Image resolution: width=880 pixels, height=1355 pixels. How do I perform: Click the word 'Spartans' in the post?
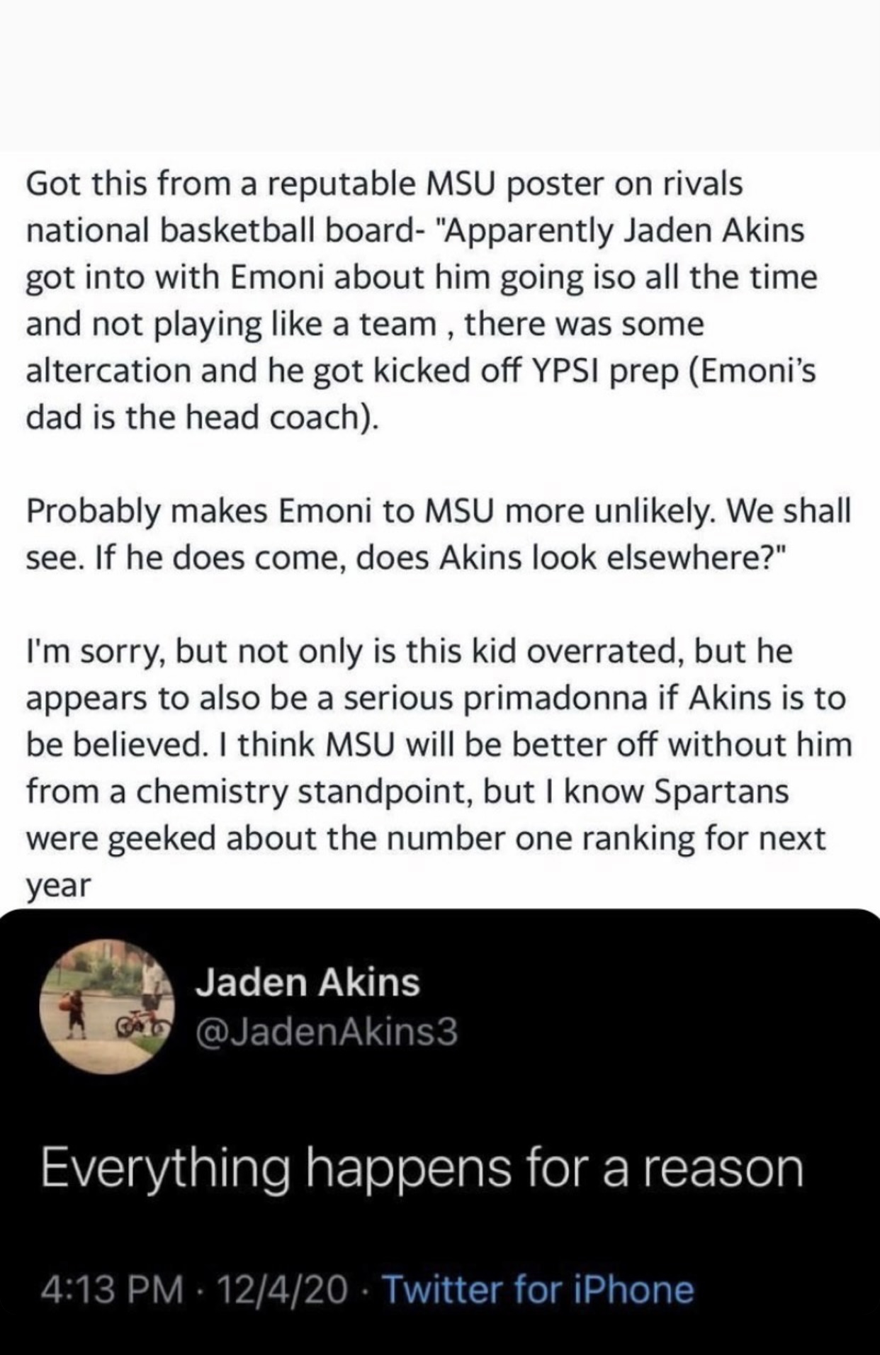tap(721, 792)
